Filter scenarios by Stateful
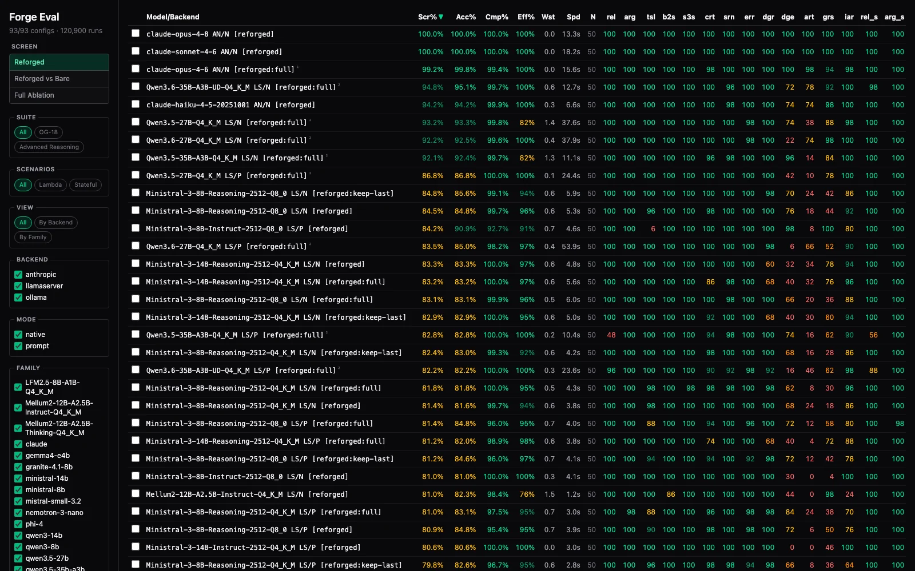The height and width of the screenshot is (571, 915). 86,184
